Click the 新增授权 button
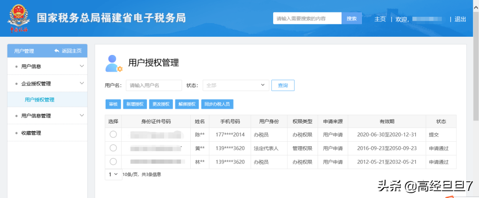479x198 pixels. pyautogui.click(x=135, y=104)
